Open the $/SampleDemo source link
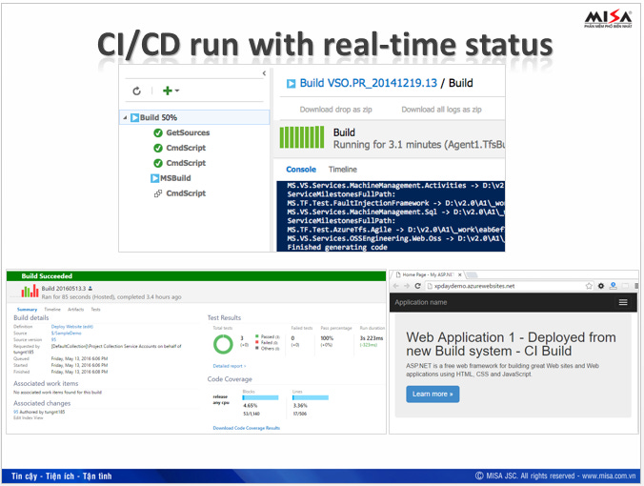Viewport: 644px width, 486px height. [x=66, y=334]
